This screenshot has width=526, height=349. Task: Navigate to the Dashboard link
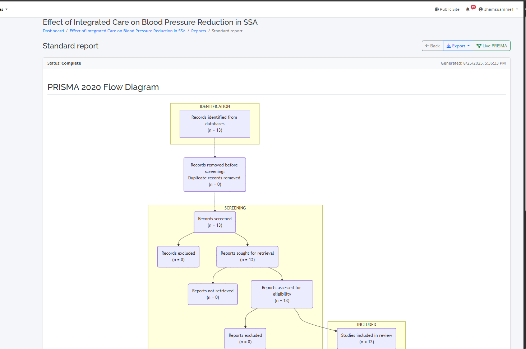(53, 31)
